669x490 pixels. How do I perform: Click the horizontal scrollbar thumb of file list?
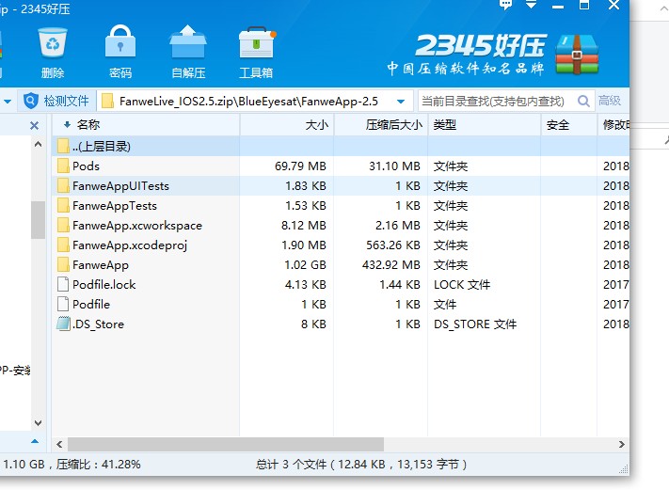[x=226, y=444]
